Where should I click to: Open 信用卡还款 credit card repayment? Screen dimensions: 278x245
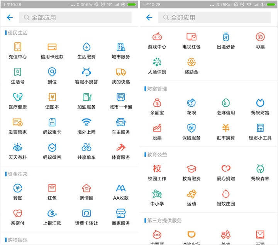click(x=52, y=47)
